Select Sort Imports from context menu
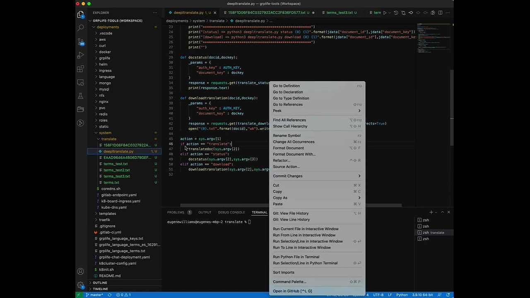 click(317, 272)
